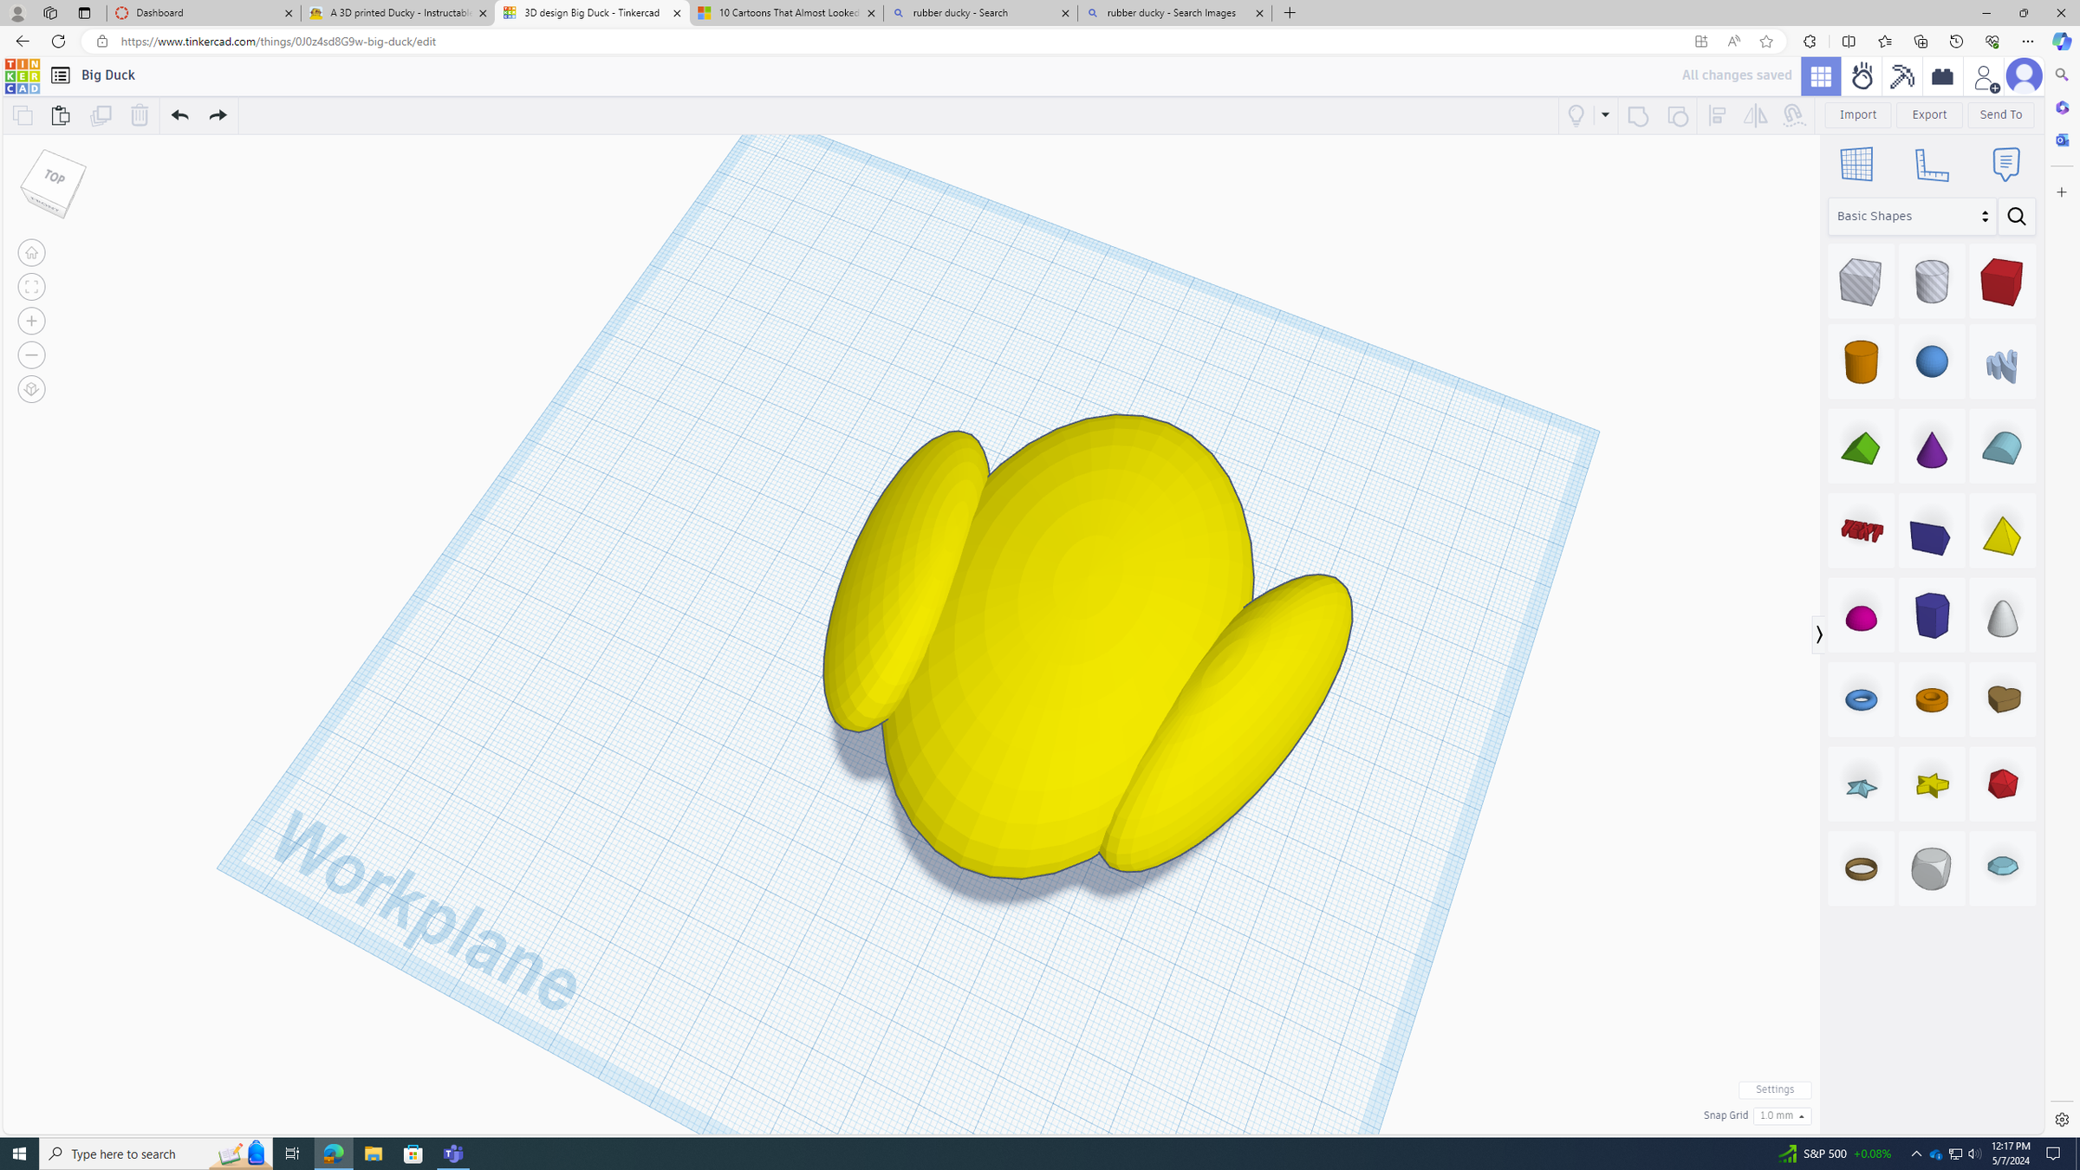Click the Home view icon on the left

[31, 252]
